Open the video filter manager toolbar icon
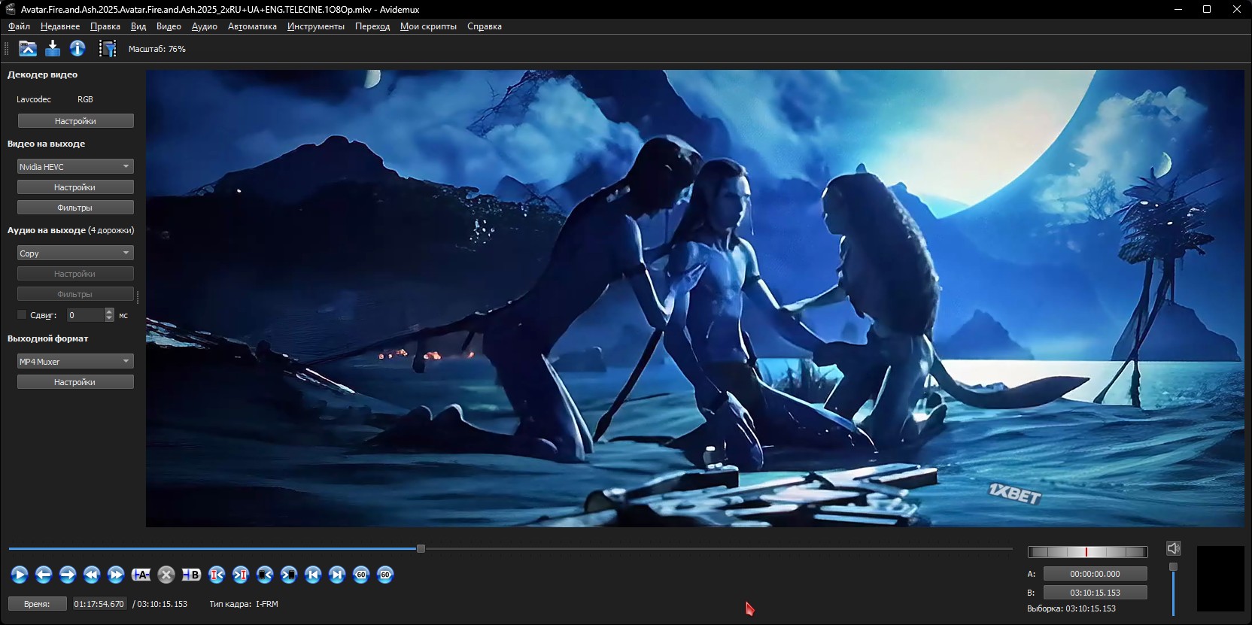Screen dimensions: 1252x625 coord(108,49)
